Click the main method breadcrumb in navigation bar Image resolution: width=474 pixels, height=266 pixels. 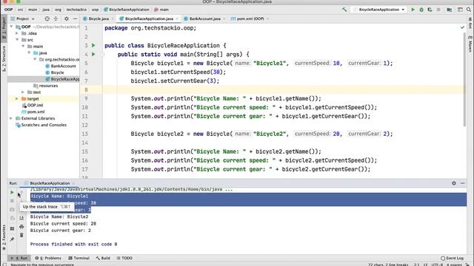[161, 10]
